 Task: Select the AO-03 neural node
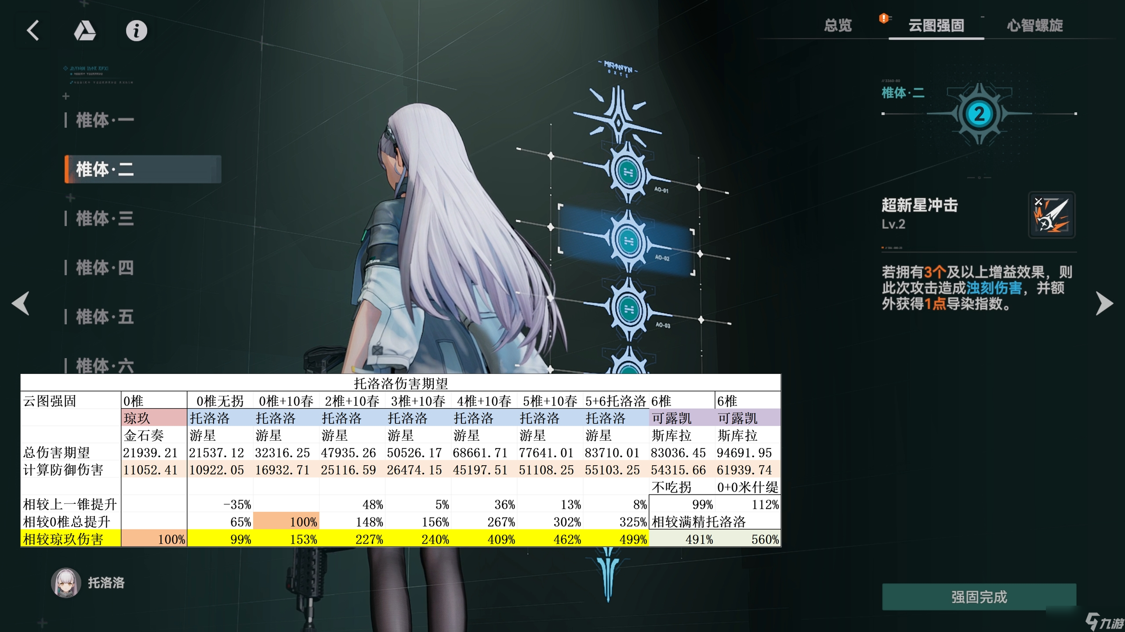click(x=628, y=309)
